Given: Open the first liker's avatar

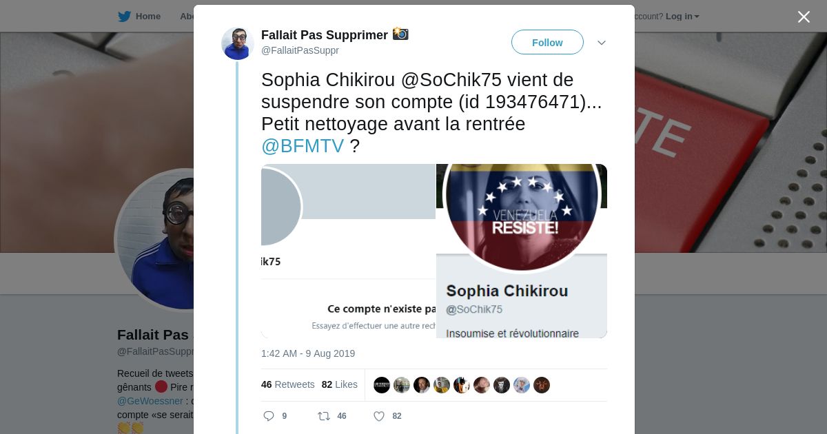Looking at the screenshot, I should (x=382, y=385).
